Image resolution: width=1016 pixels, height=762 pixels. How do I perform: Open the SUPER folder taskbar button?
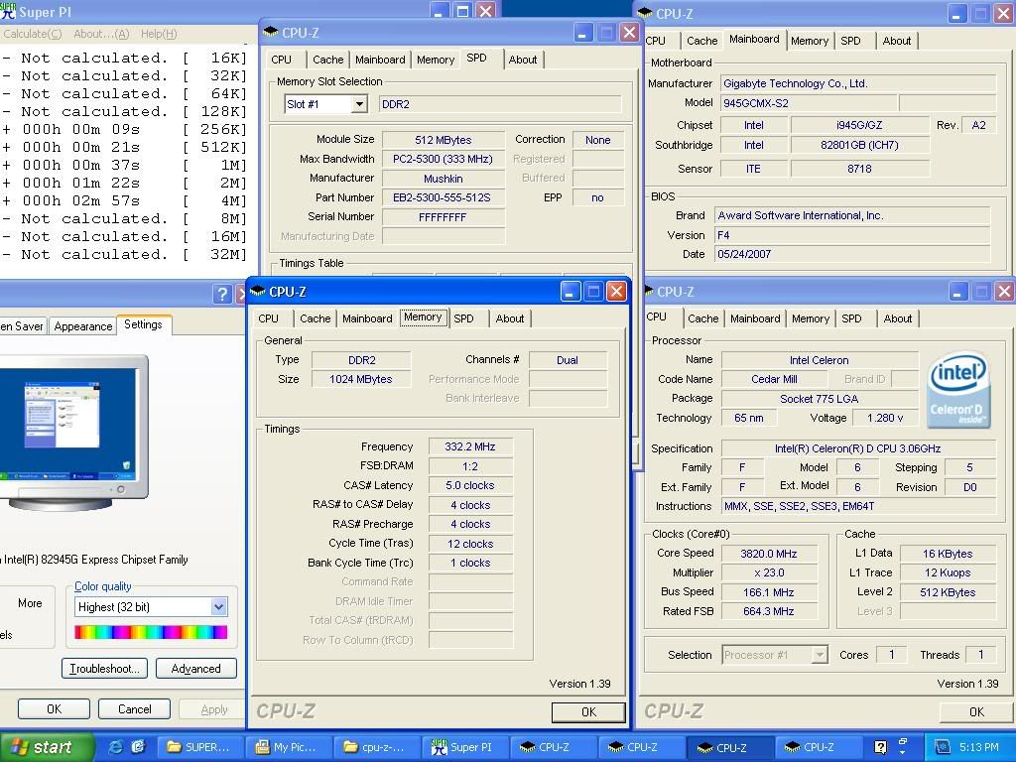pyautogui.click(x=199, y=747)
